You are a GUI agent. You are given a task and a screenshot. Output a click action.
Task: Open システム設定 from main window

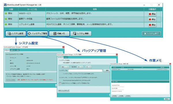[x=16, y=34]
